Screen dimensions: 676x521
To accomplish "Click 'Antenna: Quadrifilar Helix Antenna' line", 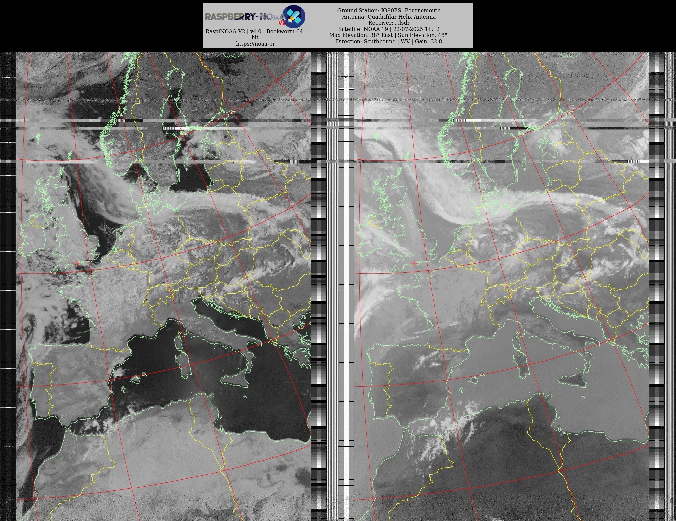I will tap(389, 17).
